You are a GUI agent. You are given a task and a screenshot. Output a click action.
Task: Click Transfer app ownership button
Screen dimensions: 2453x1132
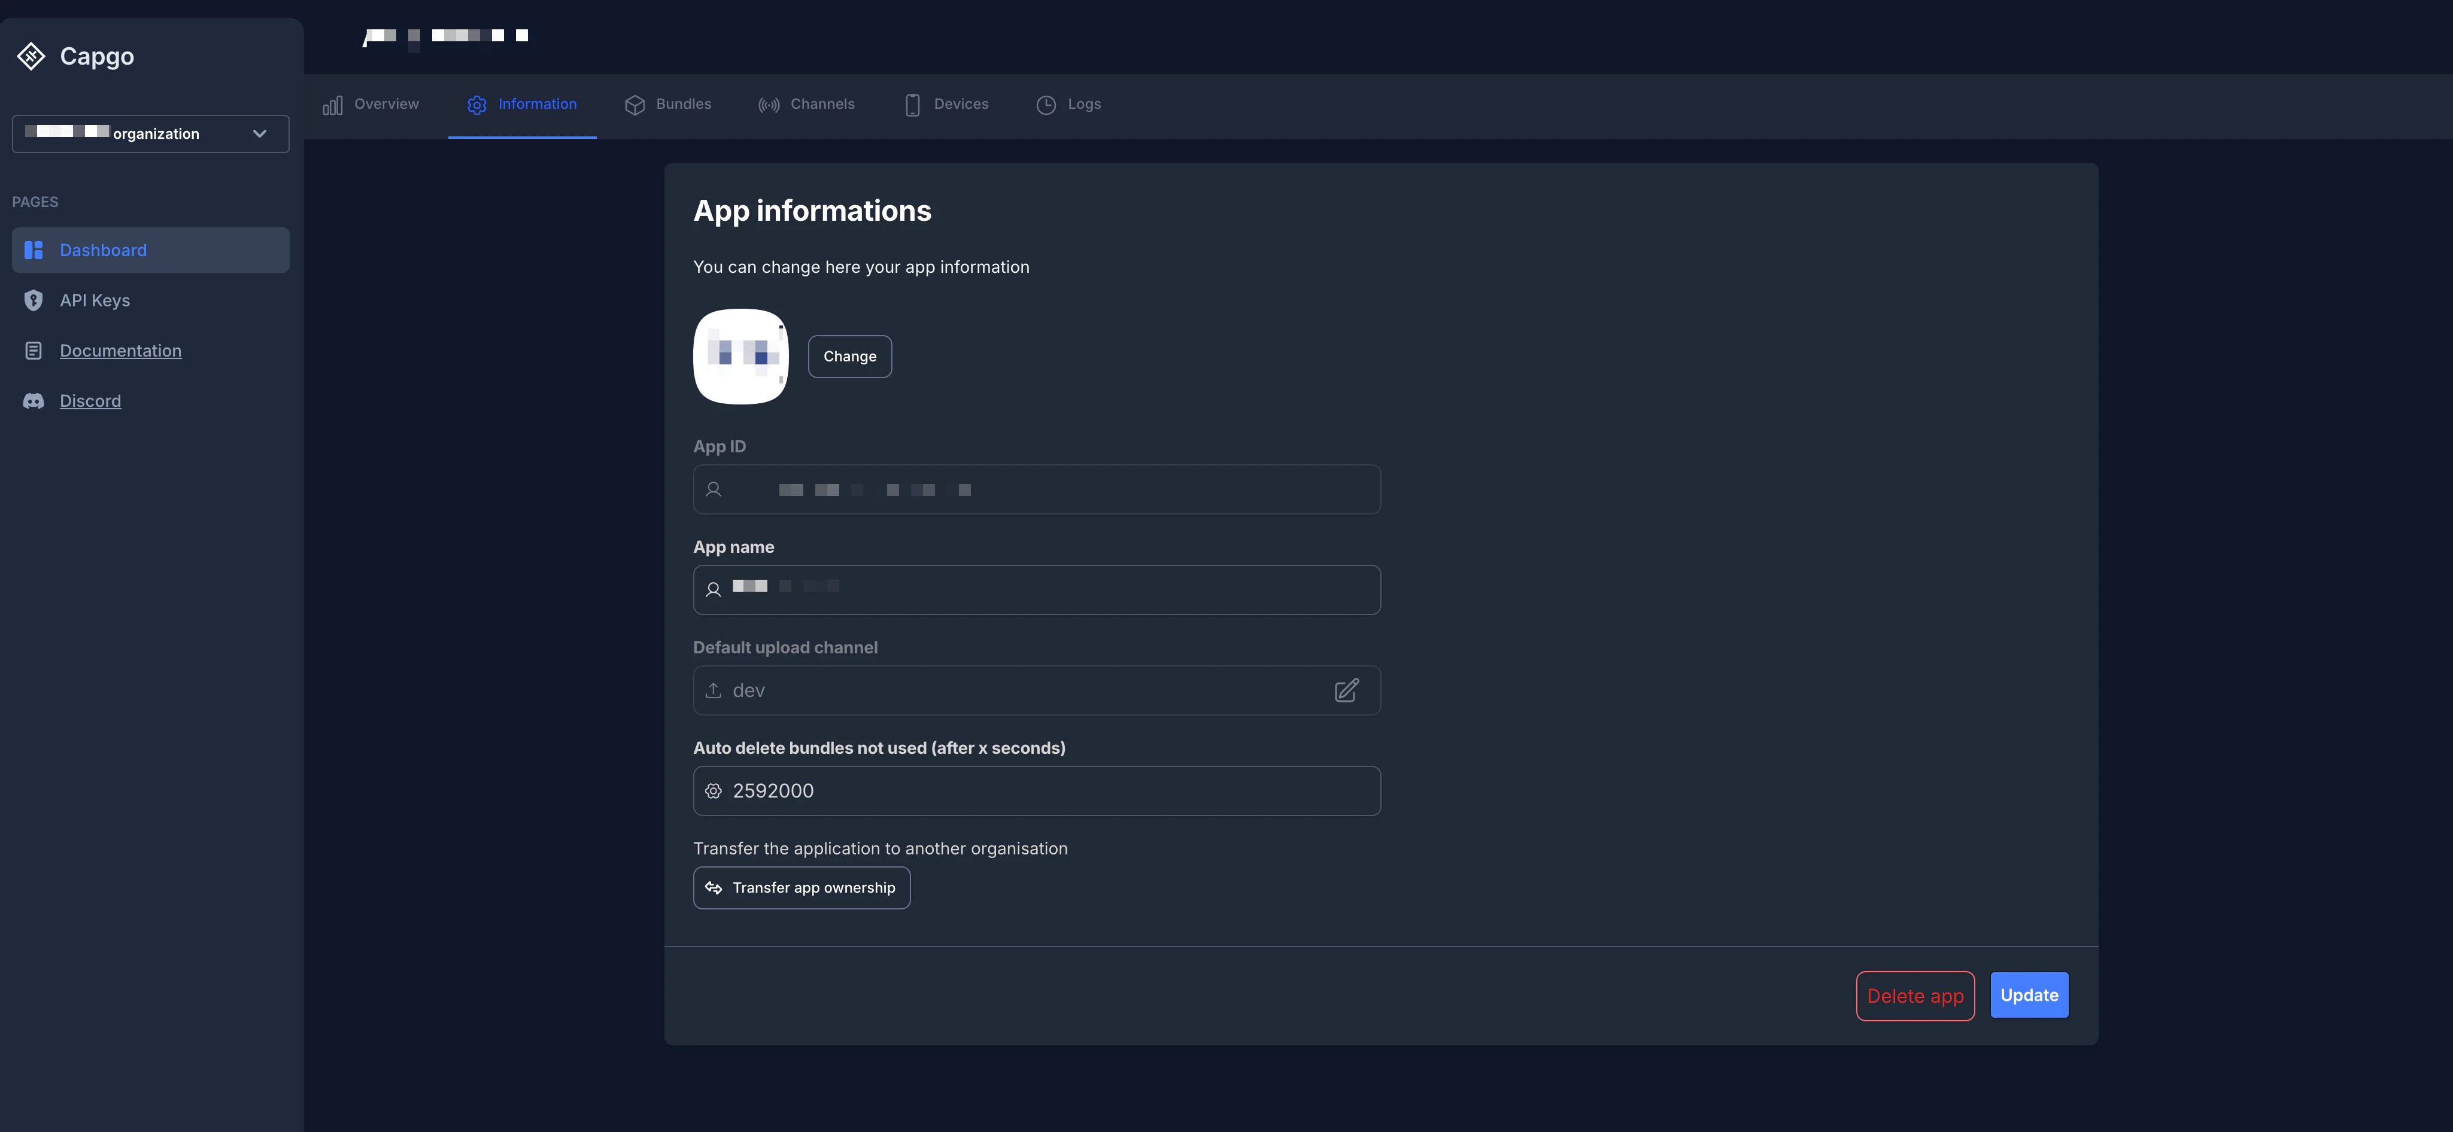(x=801, y=887)
